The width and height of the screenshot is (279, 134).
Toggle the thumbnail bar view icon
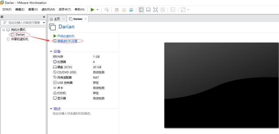[x=148, y=10]
